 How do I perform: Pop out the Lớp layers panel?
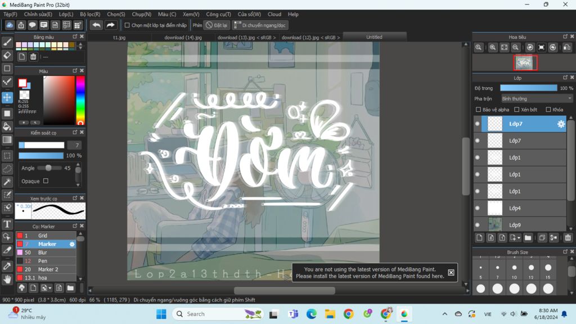click(x=565, y=78)
